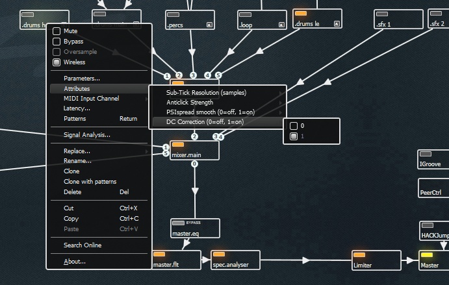
Task: Click the grey LED on master.eq
Action: tap(178, 223)
